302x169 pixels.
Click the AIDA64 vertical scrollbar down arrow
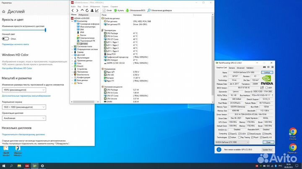[213, 102]
